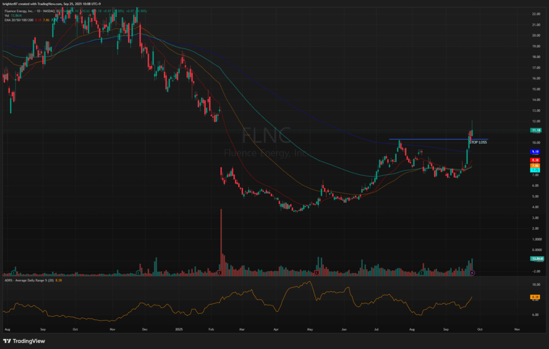The height and width of the screenshot is (349, 549).
Task: Click the EMA 20/50/100/200 indicator legend
Action: click(19, 20)
